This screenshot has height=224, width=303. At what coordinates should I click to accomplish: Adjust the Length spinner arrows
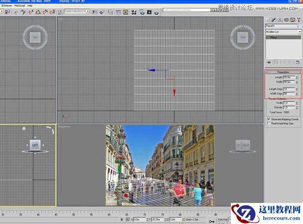coord(297,77)
